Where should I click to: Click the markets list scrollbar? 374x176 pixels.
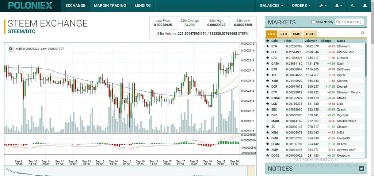pos(366,60)
